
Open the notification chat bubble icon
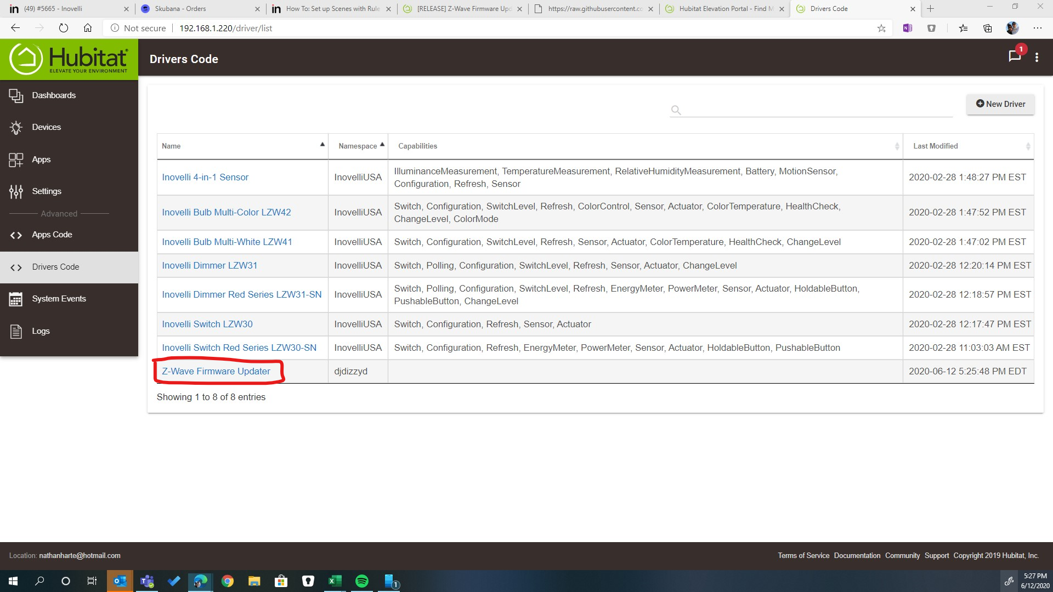point(1014,56)
